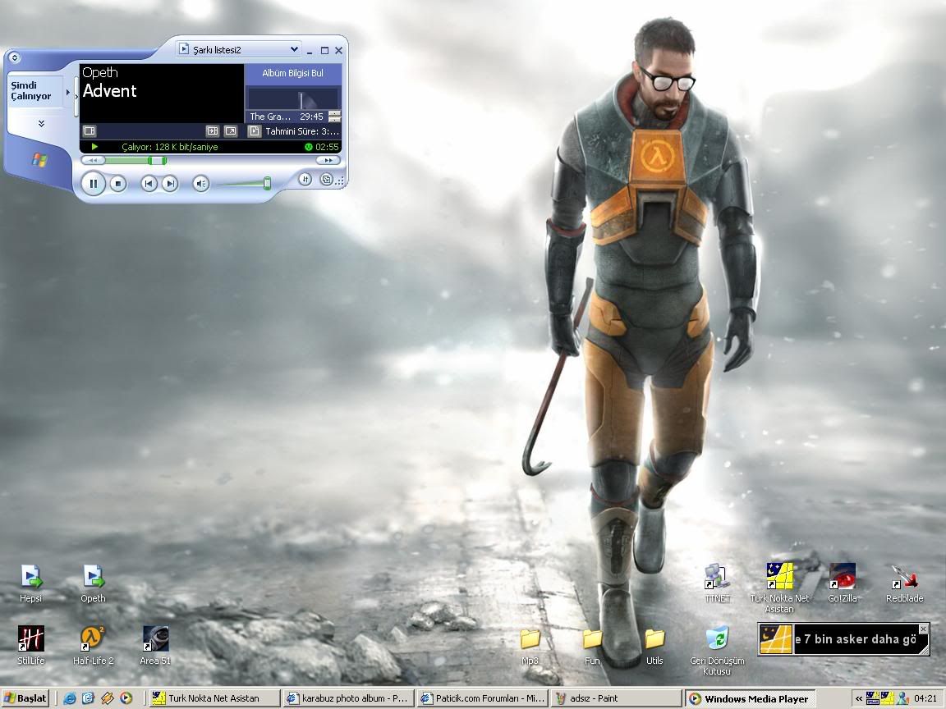
Task: Click the fast forward button on seek bar
Action: tap(328, 161)
